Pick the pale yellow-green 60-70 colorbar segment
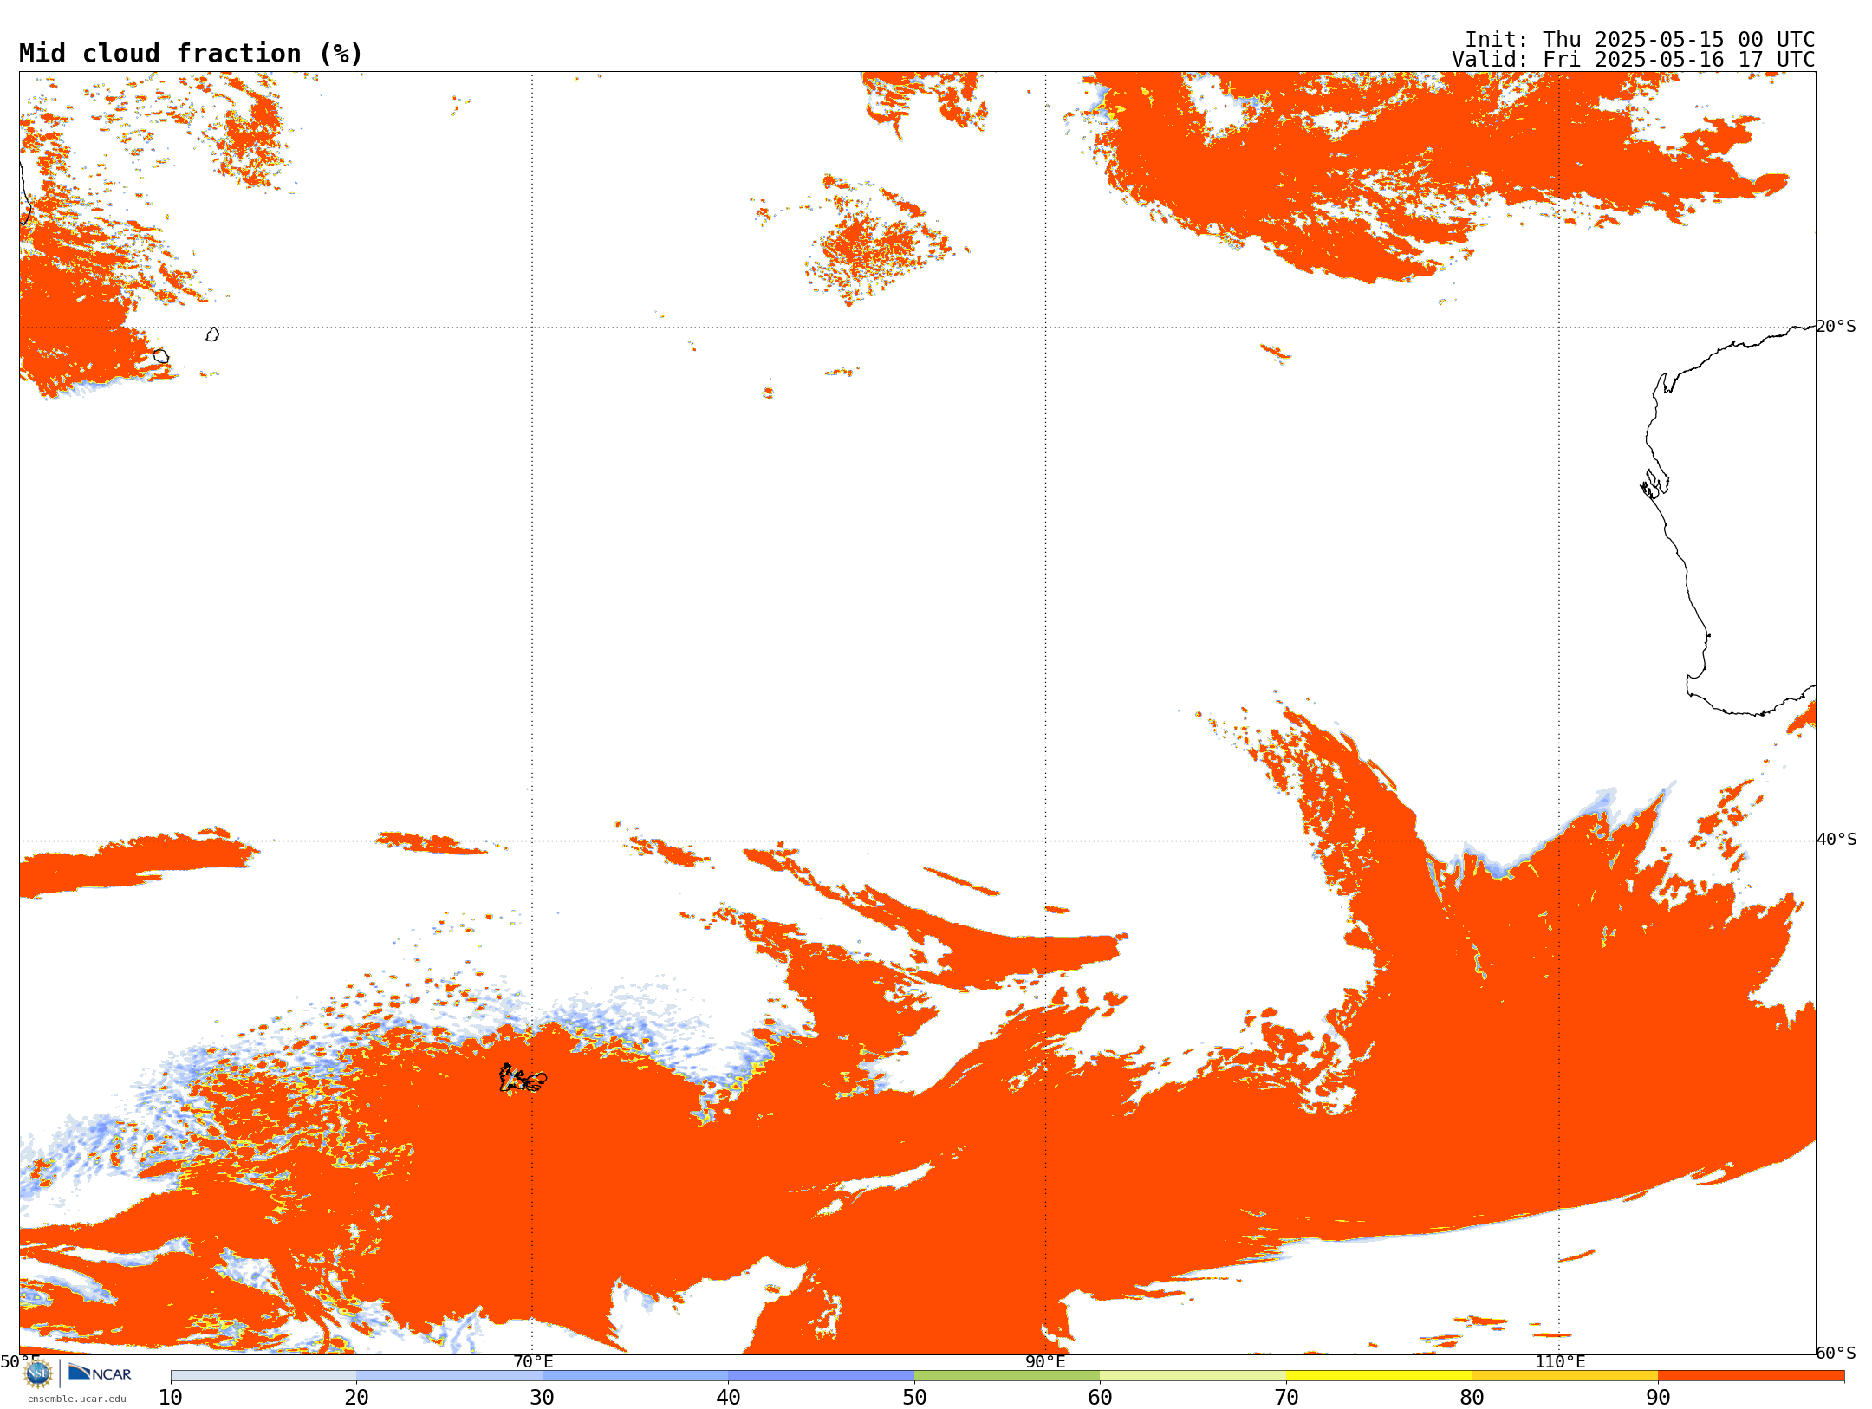Image resolution: width=1872 pixels, height=1409 pixels. [1193, 1376]
